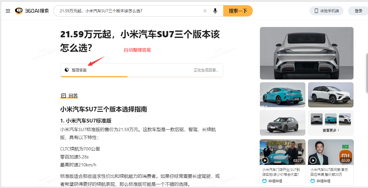Click the line 最高时速210km/h

78,165
